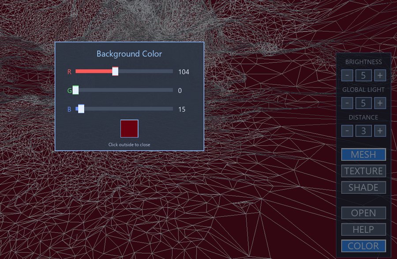Screen dimensions: 397x259
Task: Decrease Global Light with minus button
Action: click(x=347, y=103)
